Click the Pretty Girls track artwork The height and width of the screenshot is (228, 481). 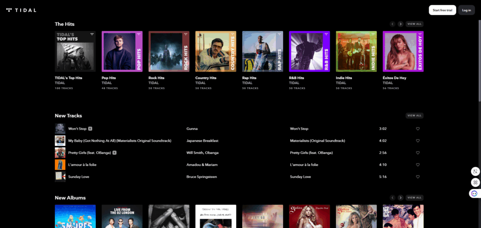point(60,152)
